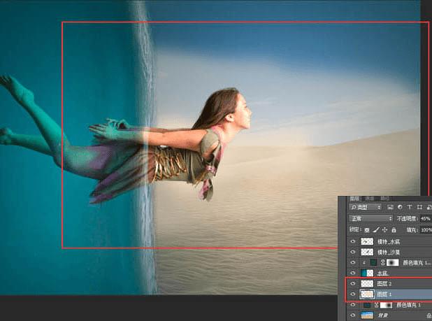Hide the 模特_水底 layer
The width and height of the screenshot is (432, 321).
click(x=352, y=241)
